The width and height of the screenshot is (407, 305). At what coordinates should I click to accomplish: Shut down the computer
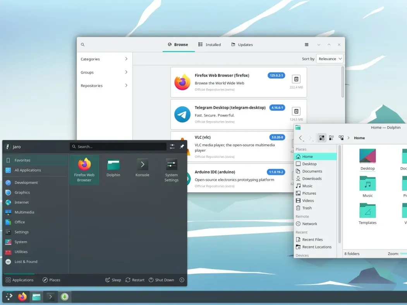pos(161,280)
